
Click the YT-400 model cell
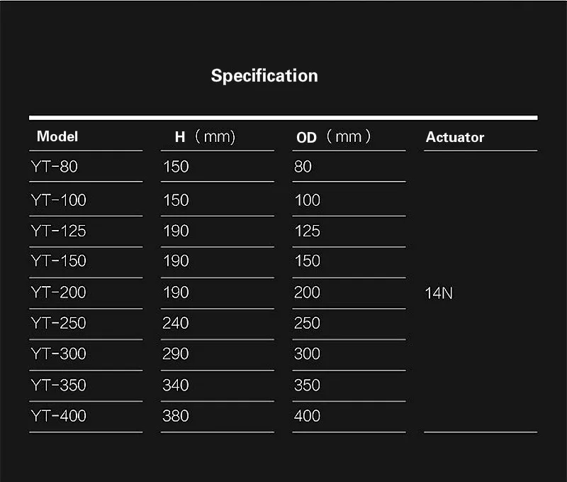pyautogui.click(x=59, y=416)
